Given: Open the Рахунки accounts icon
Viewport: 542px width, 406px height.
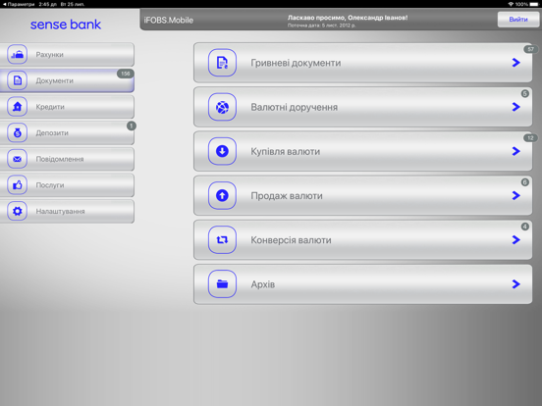Looking at the screenshot, I should [18, 54].
